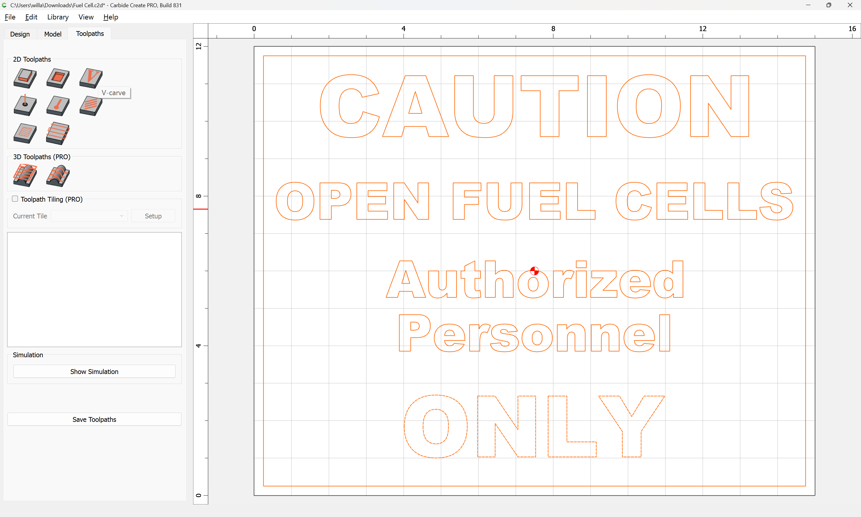Pick the Texture toolpath with diagonal lines

91,105
